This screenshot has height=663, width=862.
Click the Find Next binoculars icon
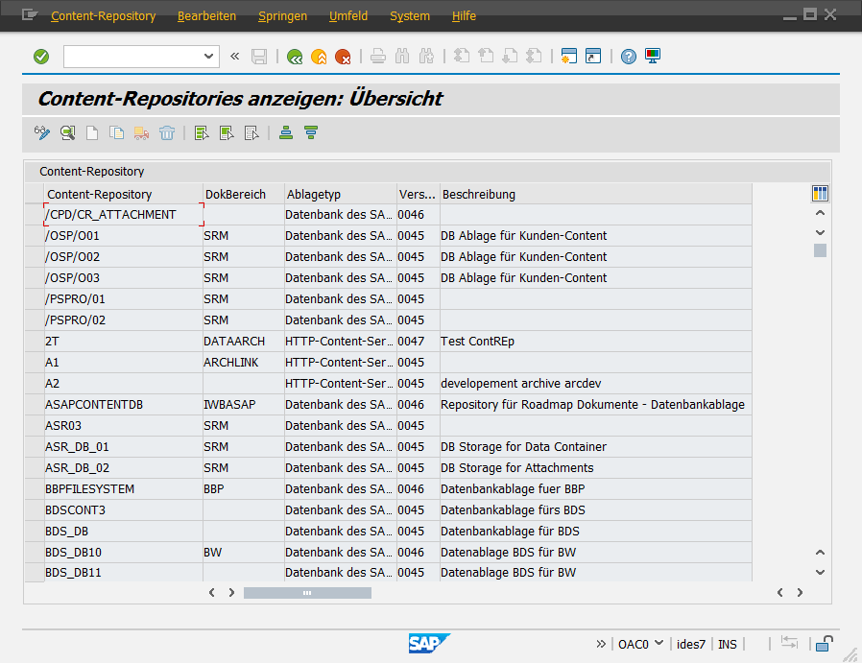click(x=426, y=57)
